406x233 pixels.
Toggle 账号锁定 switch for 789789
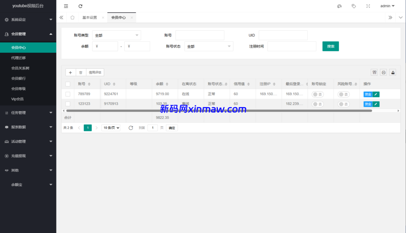click(318, 94)
